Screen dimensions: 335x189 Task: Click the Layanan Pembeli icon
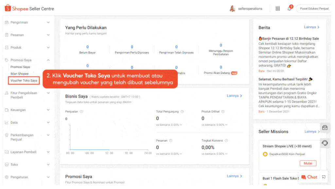point(7,152)
